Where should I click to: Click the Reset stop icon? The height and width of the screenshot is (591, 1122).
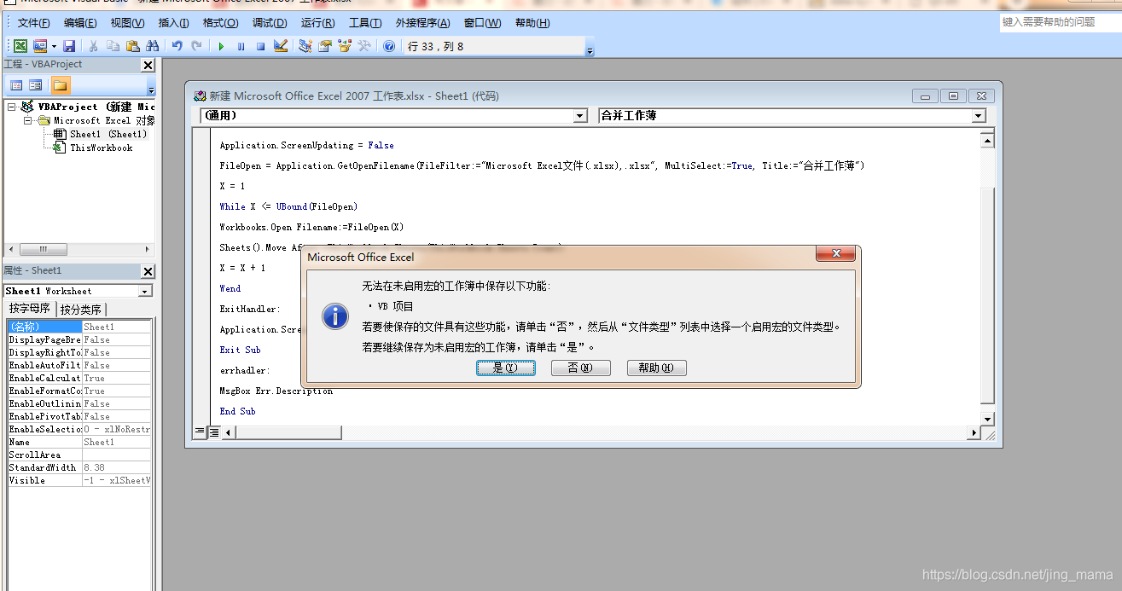tap(260, 46)
